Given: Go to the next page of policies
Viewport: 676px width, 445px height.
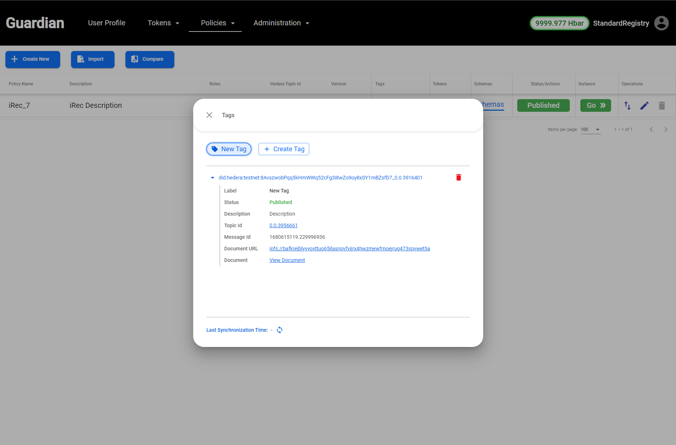Looking at the screenshot, I should pos(666,130).
